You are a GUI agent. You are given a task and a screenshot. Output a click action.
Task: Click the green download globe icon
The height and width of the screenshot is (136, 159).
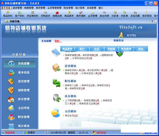[120, 54]
